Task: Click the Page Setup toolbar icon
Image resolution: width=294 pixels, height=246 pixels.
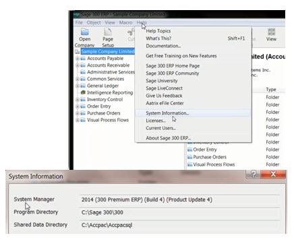Action: tap(108, 32)
